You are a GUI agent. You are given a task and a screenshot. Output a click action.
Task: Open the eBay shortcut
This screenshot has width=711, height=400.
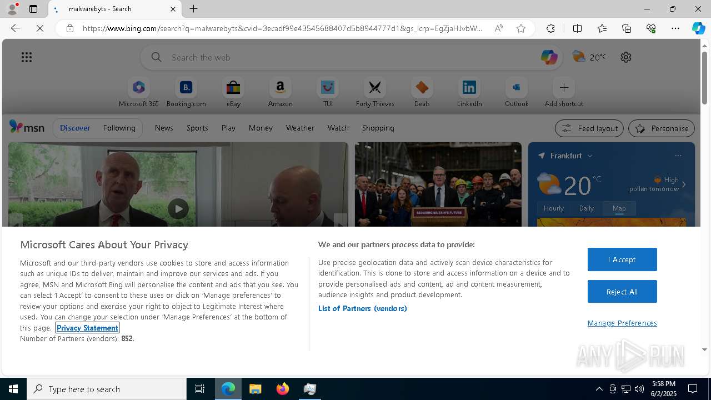pos(233,93)
